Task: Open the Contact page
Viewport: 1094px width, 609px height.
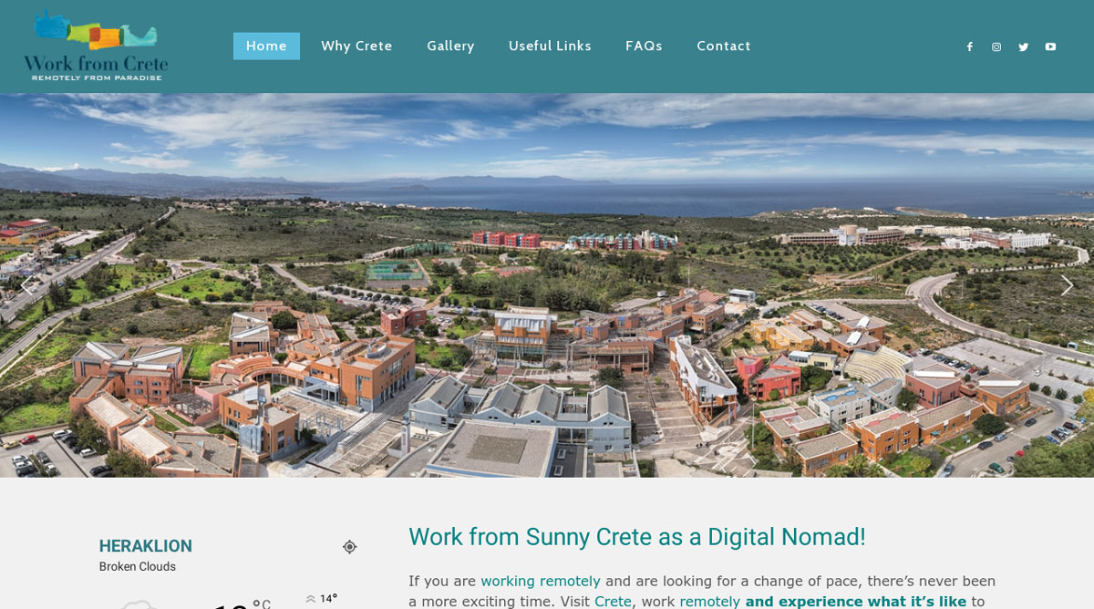Action: tap(724, 46)
